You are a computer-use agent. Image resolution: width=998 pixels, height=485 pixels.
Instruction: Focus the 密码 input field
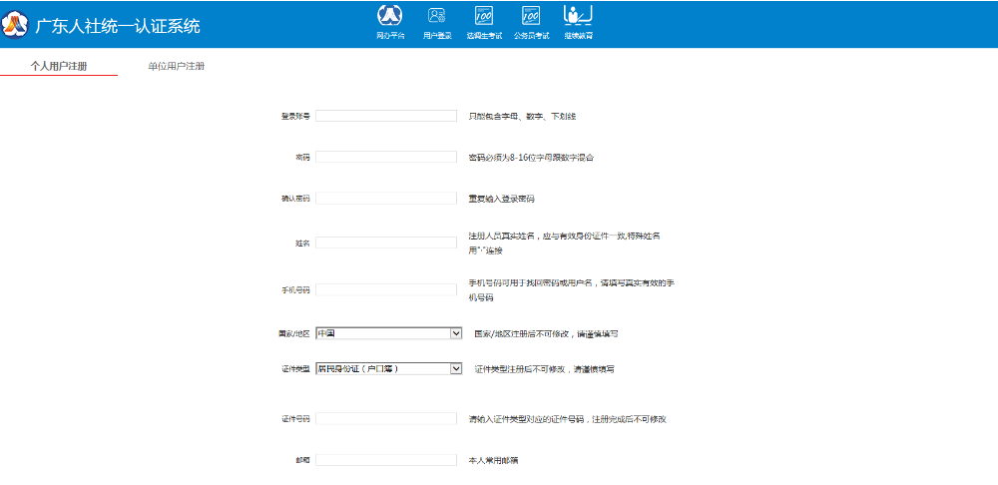point(386,157)
